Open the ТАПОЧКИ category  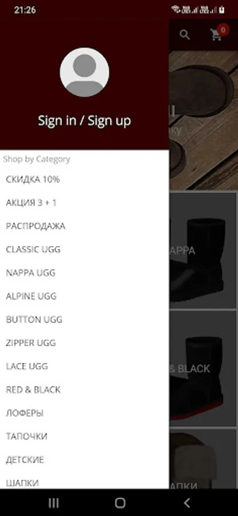pos(85,437)
